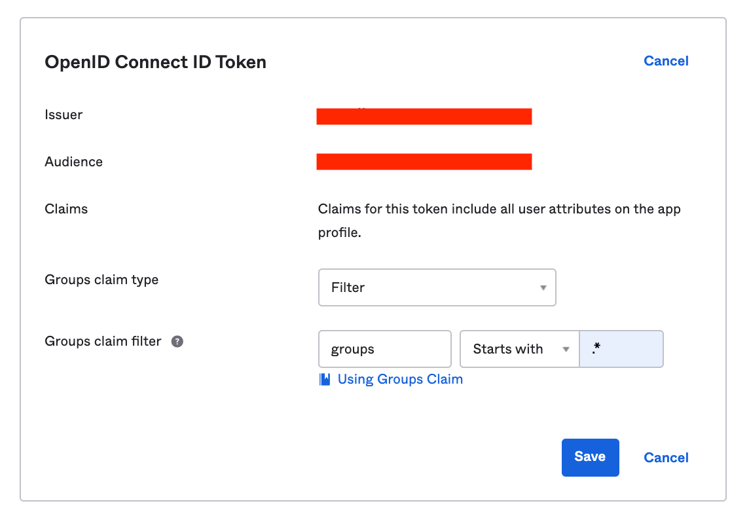Click the help icon beside Groups claim filter

point(177,342)
